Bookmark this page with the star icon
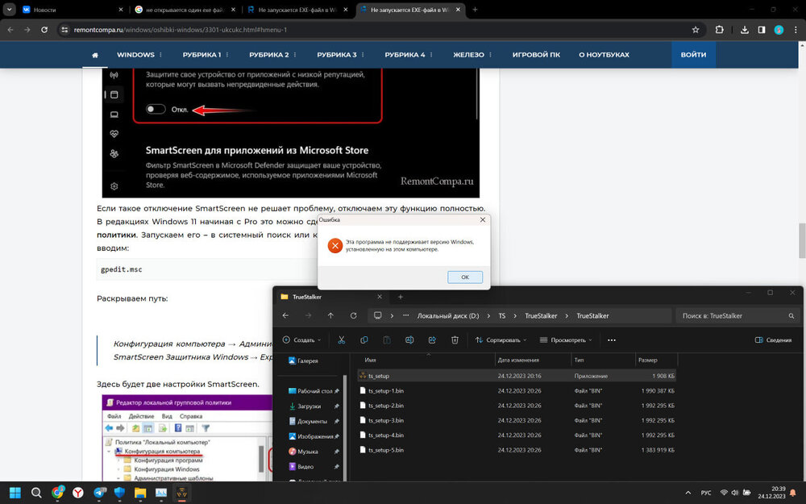Screen dimensions: 806x504 click(x=696, y=30)
